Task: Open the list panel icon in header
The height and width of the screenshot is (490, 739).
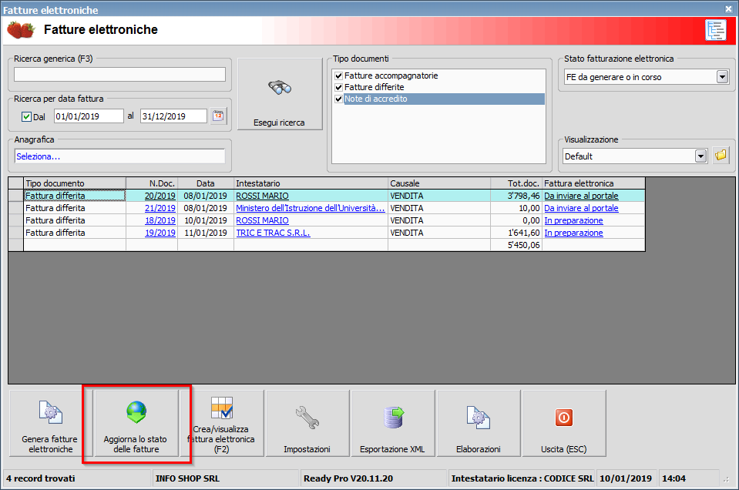Action: point(715,30)
